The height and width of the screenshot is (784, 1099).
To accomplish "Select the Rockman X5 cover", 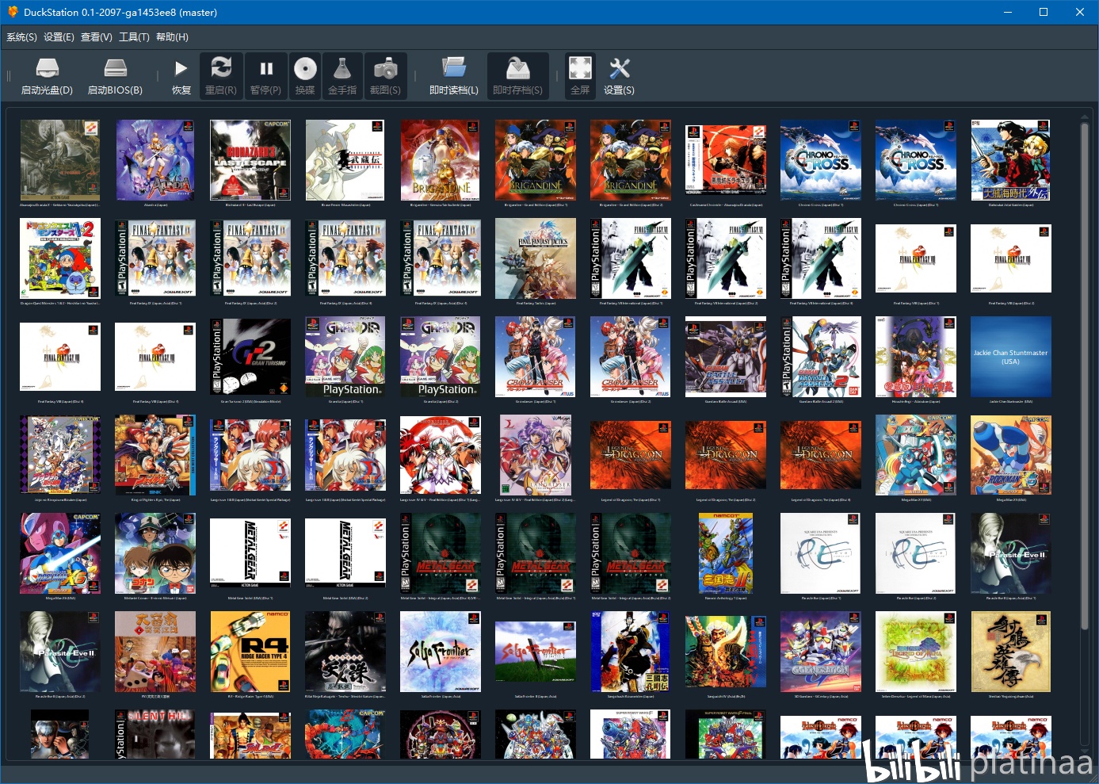I will [x=1011, y=455].
